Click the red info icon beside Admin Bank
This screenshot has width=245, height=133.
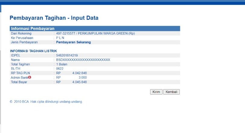pos(30,77)
